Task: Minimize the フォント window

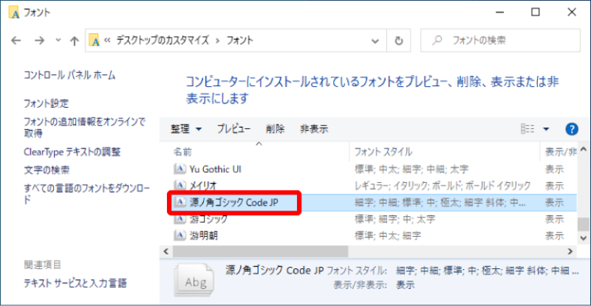Action: [499, 12]
